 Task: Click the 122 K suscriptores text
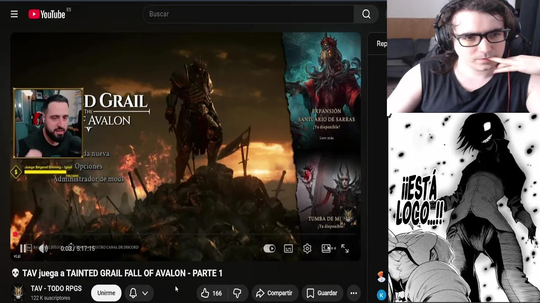pos(50,298)
